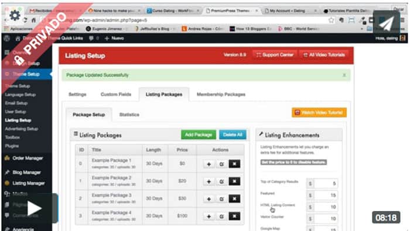Open Watch Video Tutorial button

tap(319, 112)
